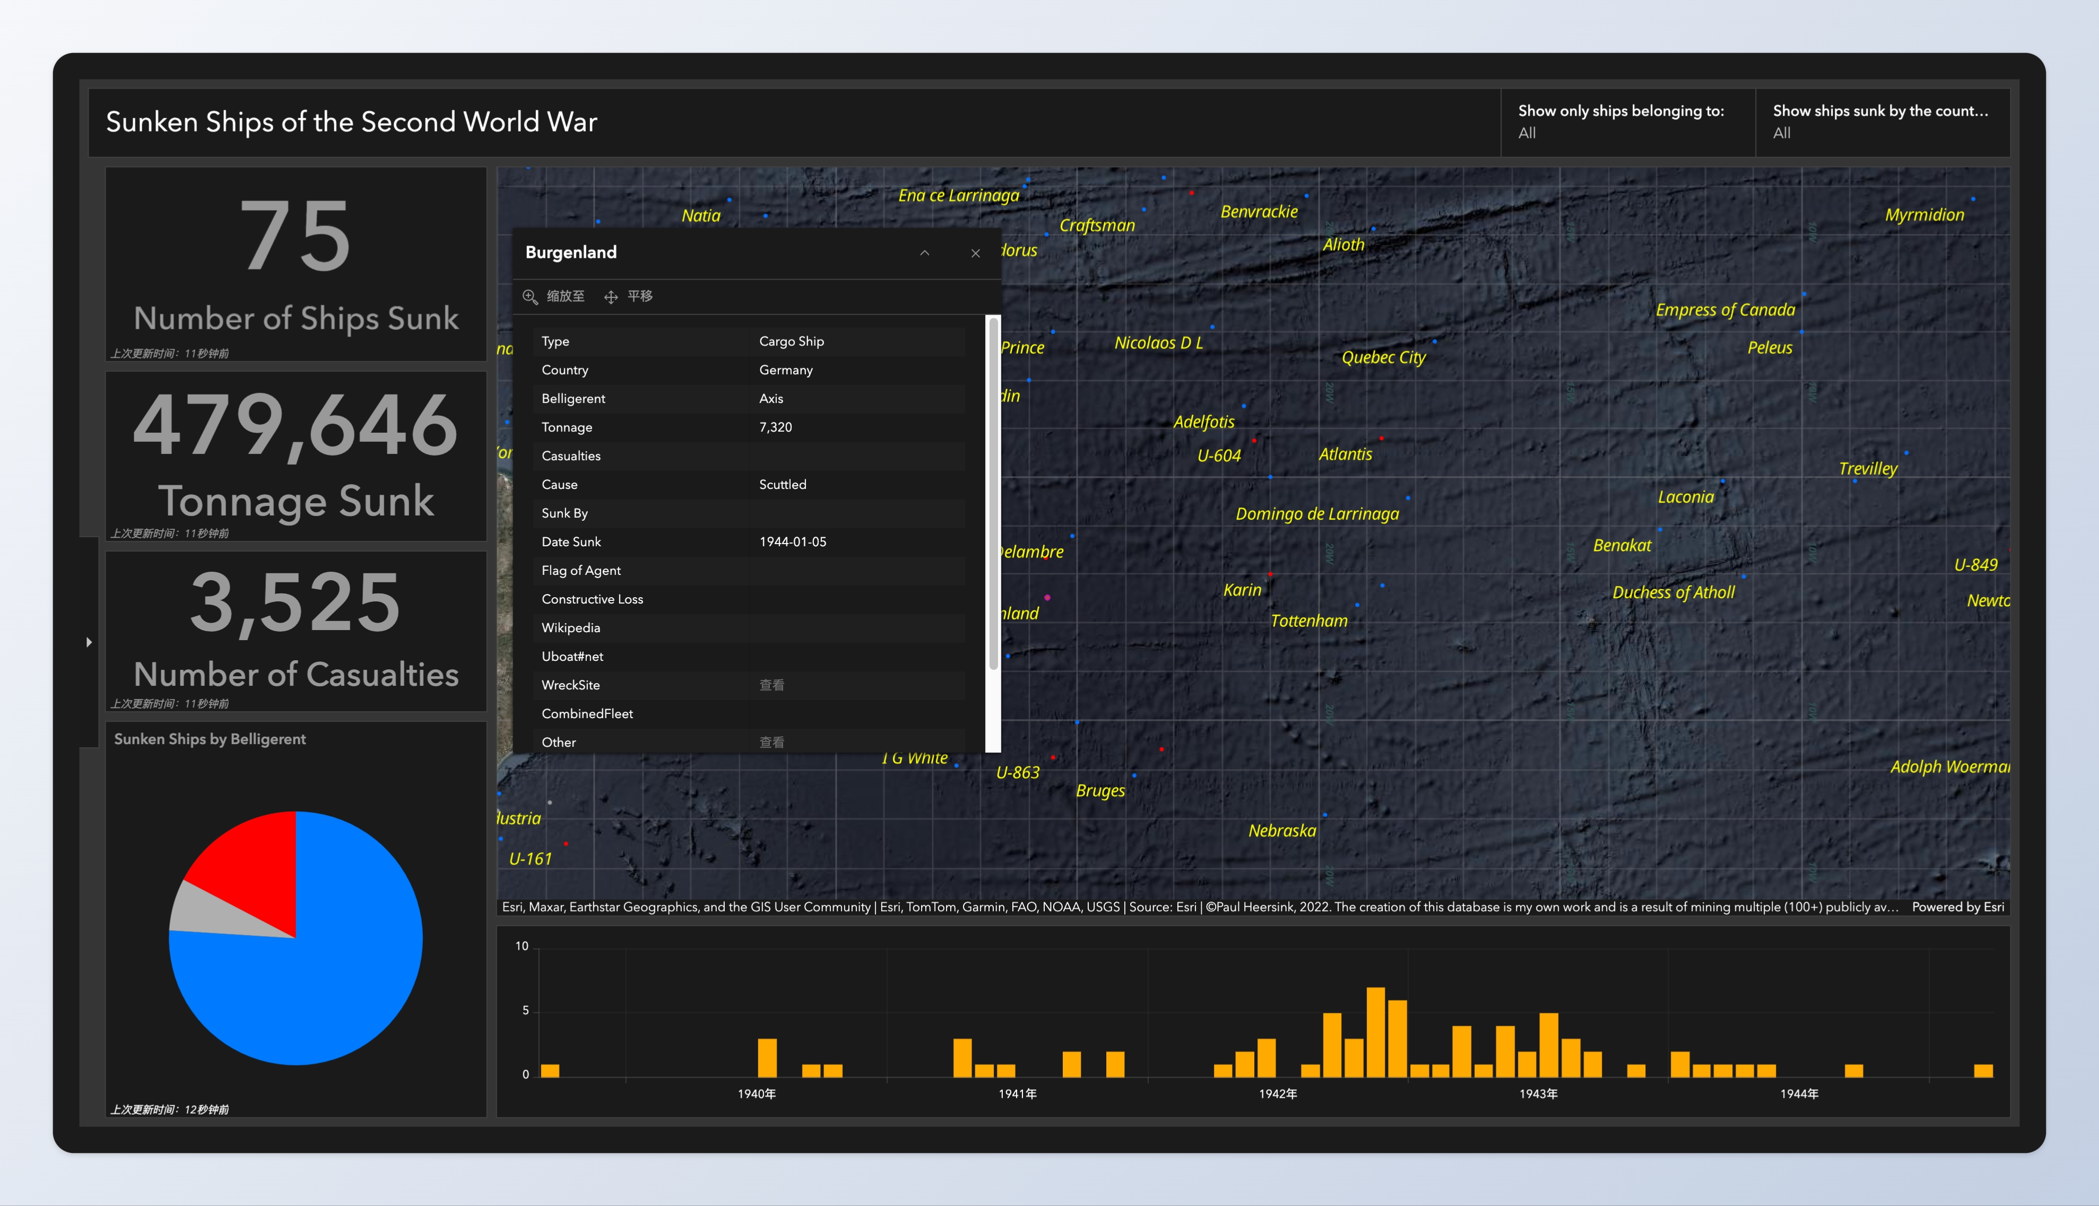The height and width of the screenshot is (1206, 2099).
Task: Click the Benakat ship label
Action: point(1621,545)
